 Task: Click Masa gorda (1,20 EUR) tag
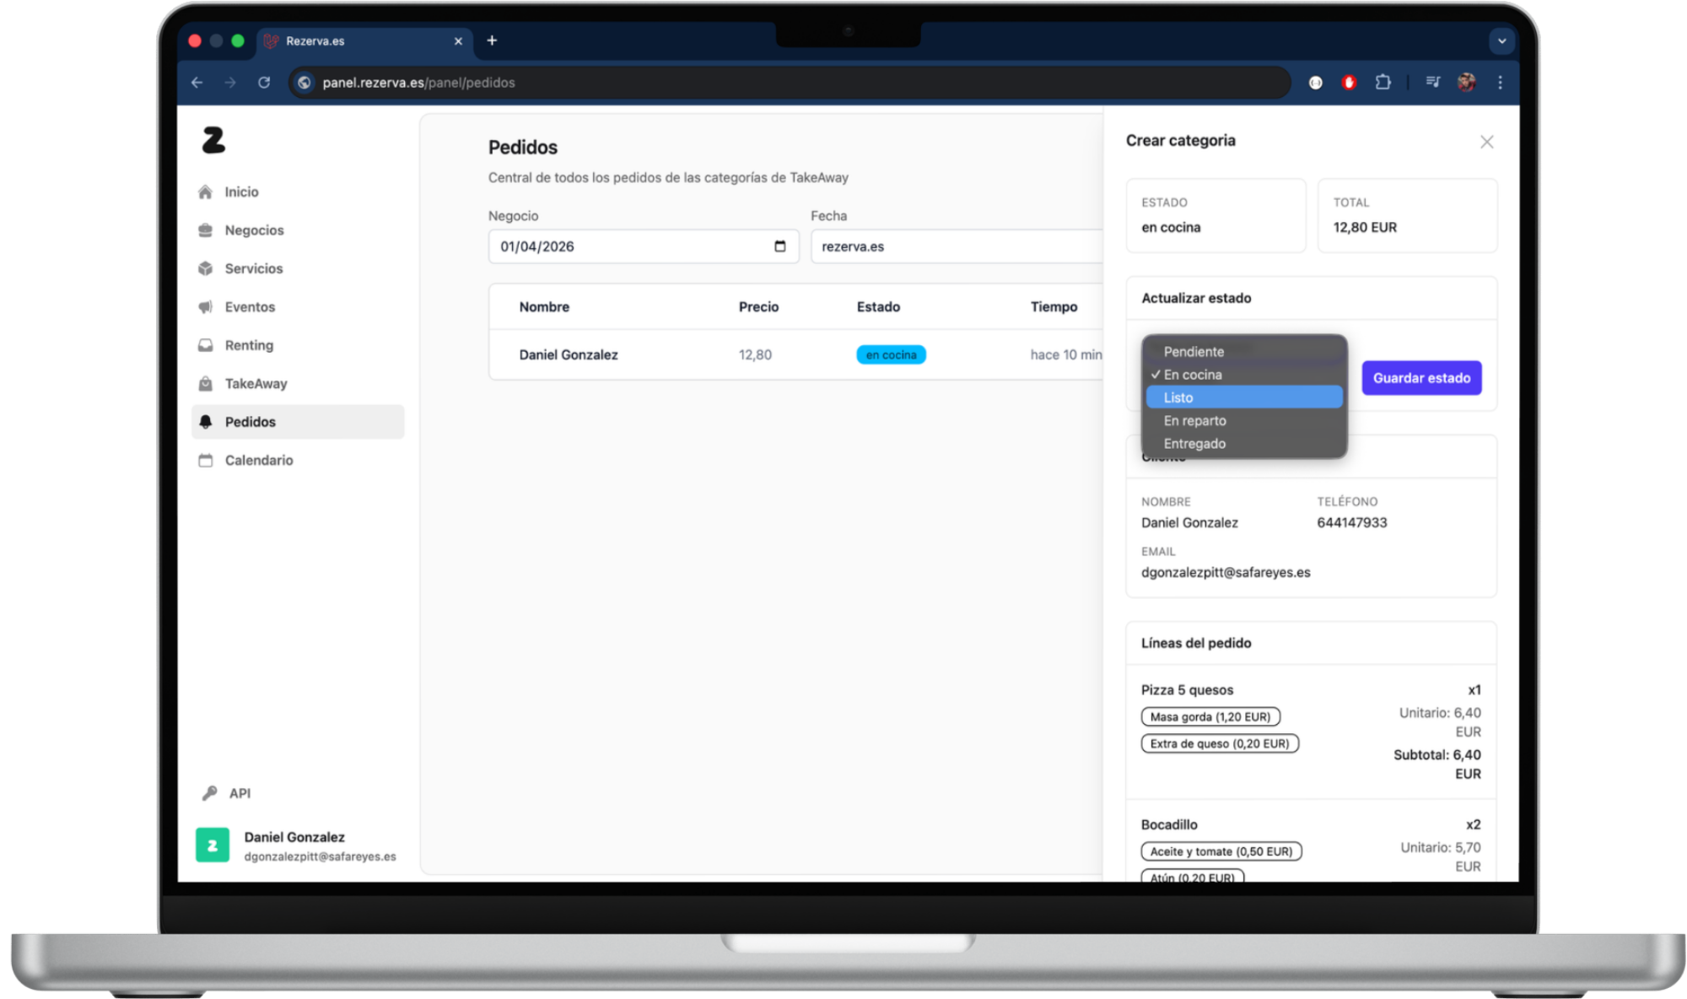click(x=1210, y=716)
